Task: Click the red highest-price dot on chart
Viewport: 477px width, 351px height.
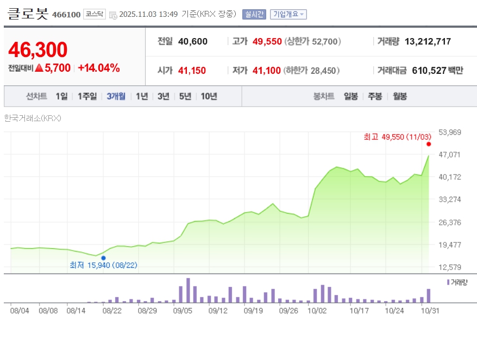Action: click(x=429, y=144)
